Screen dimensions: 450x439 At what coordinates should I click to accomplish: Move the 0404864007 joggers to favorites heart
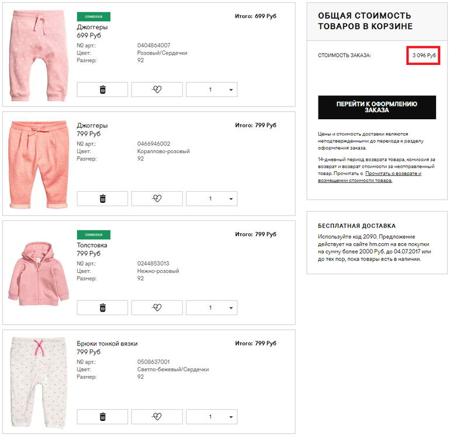[x=157, y=89]
